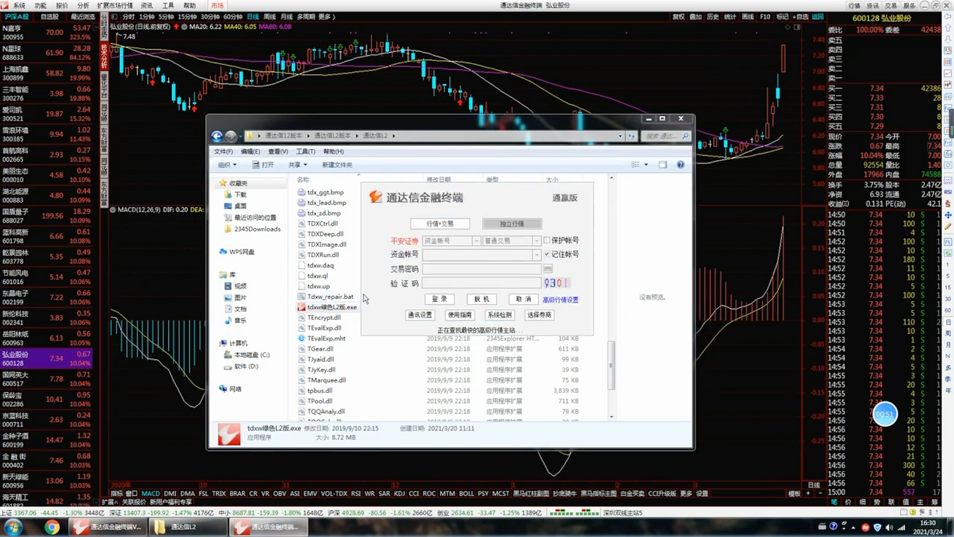Switch to the MACD indicator tab

pyautogui.click(x=151, y=493)
